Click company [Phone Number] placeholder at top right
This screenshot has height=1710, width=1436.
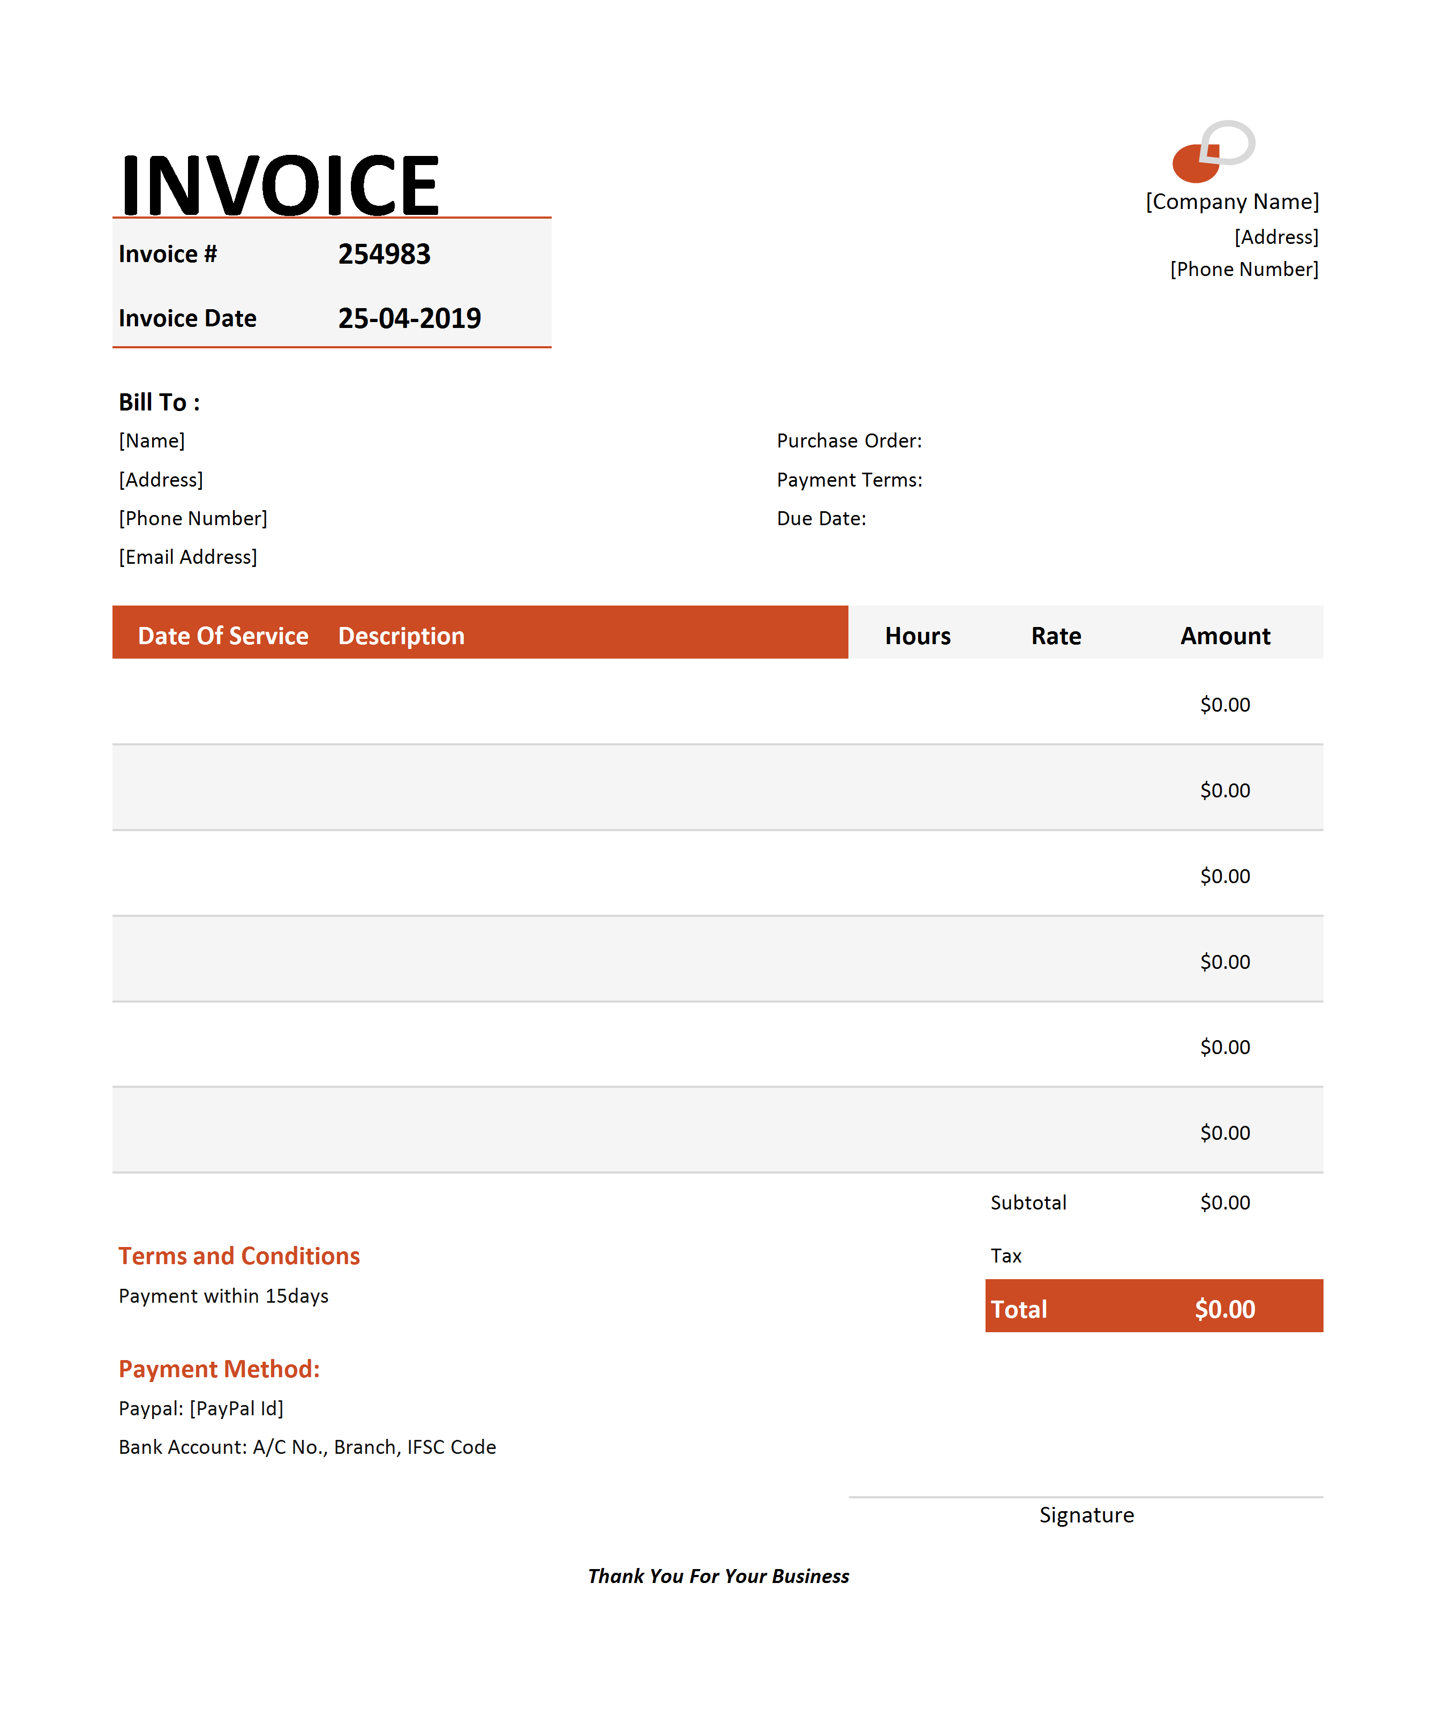1245,270
